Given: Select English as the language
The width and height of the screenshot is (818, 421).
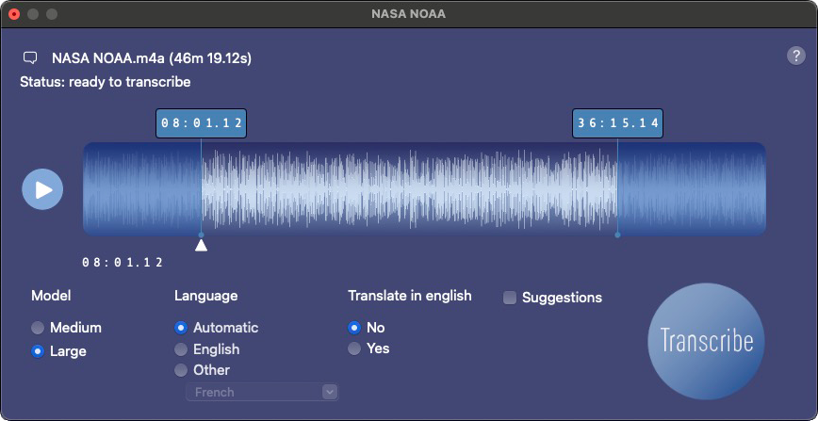Looking at the screenshot, I should 181,349.
